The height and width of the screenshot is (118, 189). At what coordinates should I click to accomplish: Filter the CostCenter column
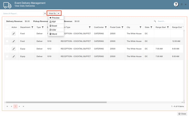(x=106, y=27)
